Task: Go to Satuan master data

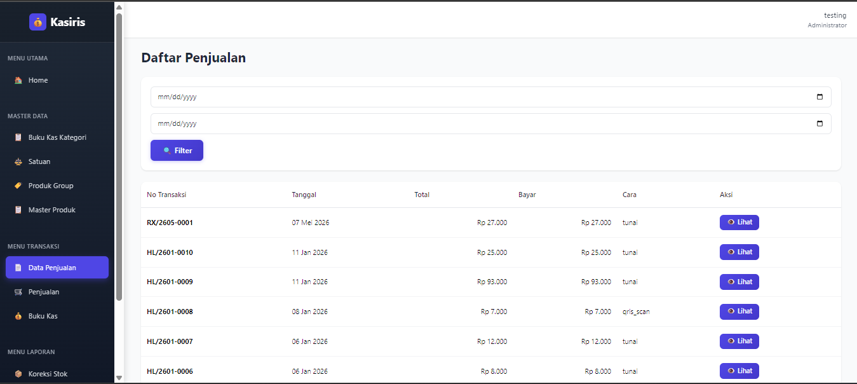Action: coord(57,161)
